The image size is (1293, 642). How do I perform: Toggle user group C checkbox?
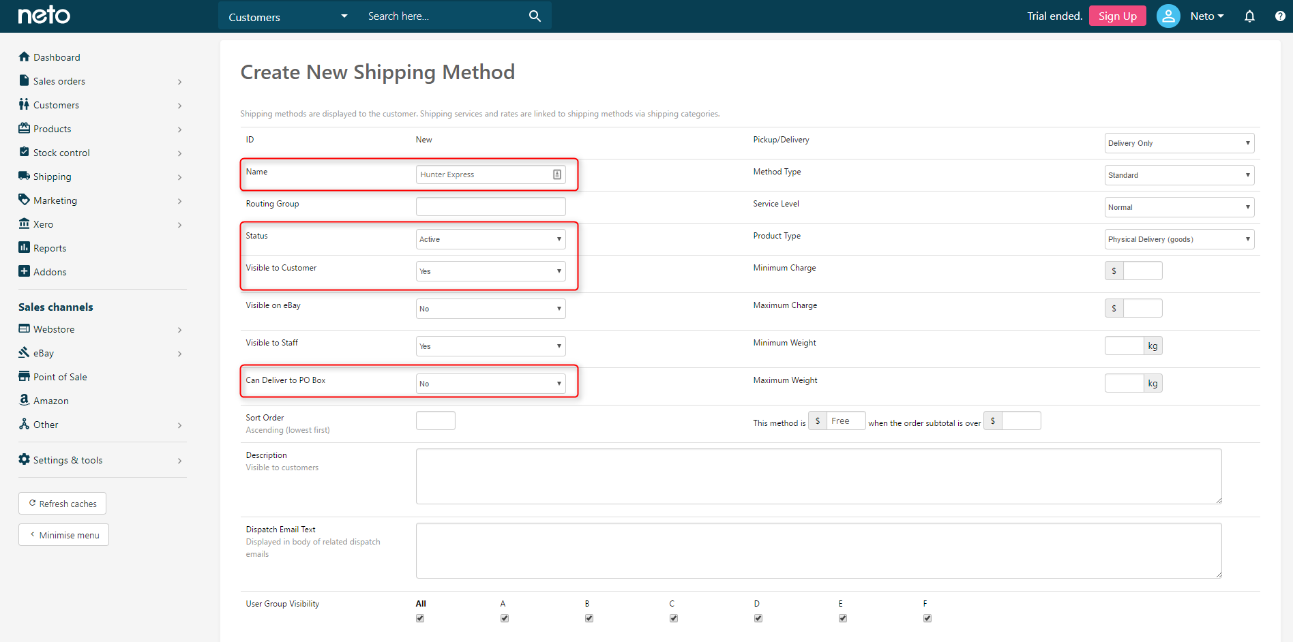tap(674, 618)
